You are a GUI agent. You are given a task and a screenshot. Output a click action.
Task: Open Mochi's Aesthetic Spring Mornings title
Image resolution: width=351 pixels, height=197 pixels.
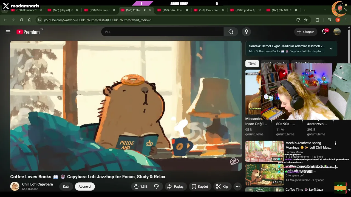point(308,145)
